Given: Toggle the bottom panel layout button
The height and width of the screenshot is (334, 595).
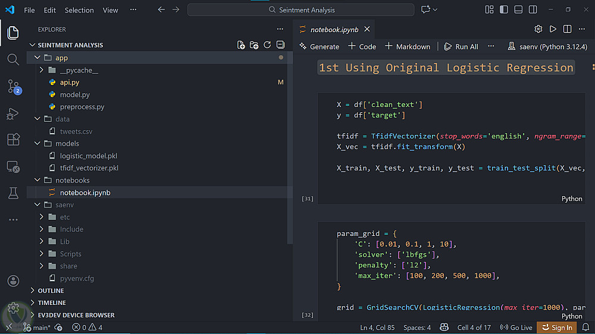Looking at the screenshot, I should click(x=518, y=10).
